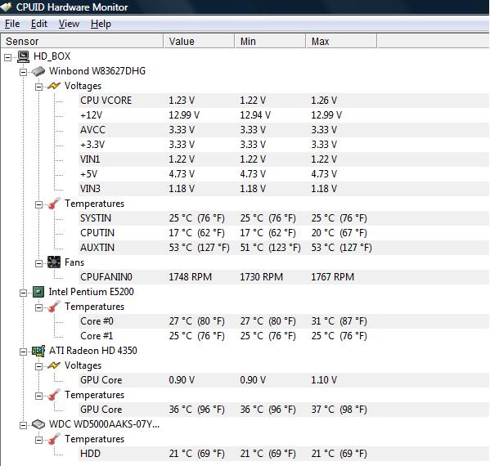The image size is (490, 466).
Task: Collapse the Intel Pentium E5200 node
Action: click(23, 293)
